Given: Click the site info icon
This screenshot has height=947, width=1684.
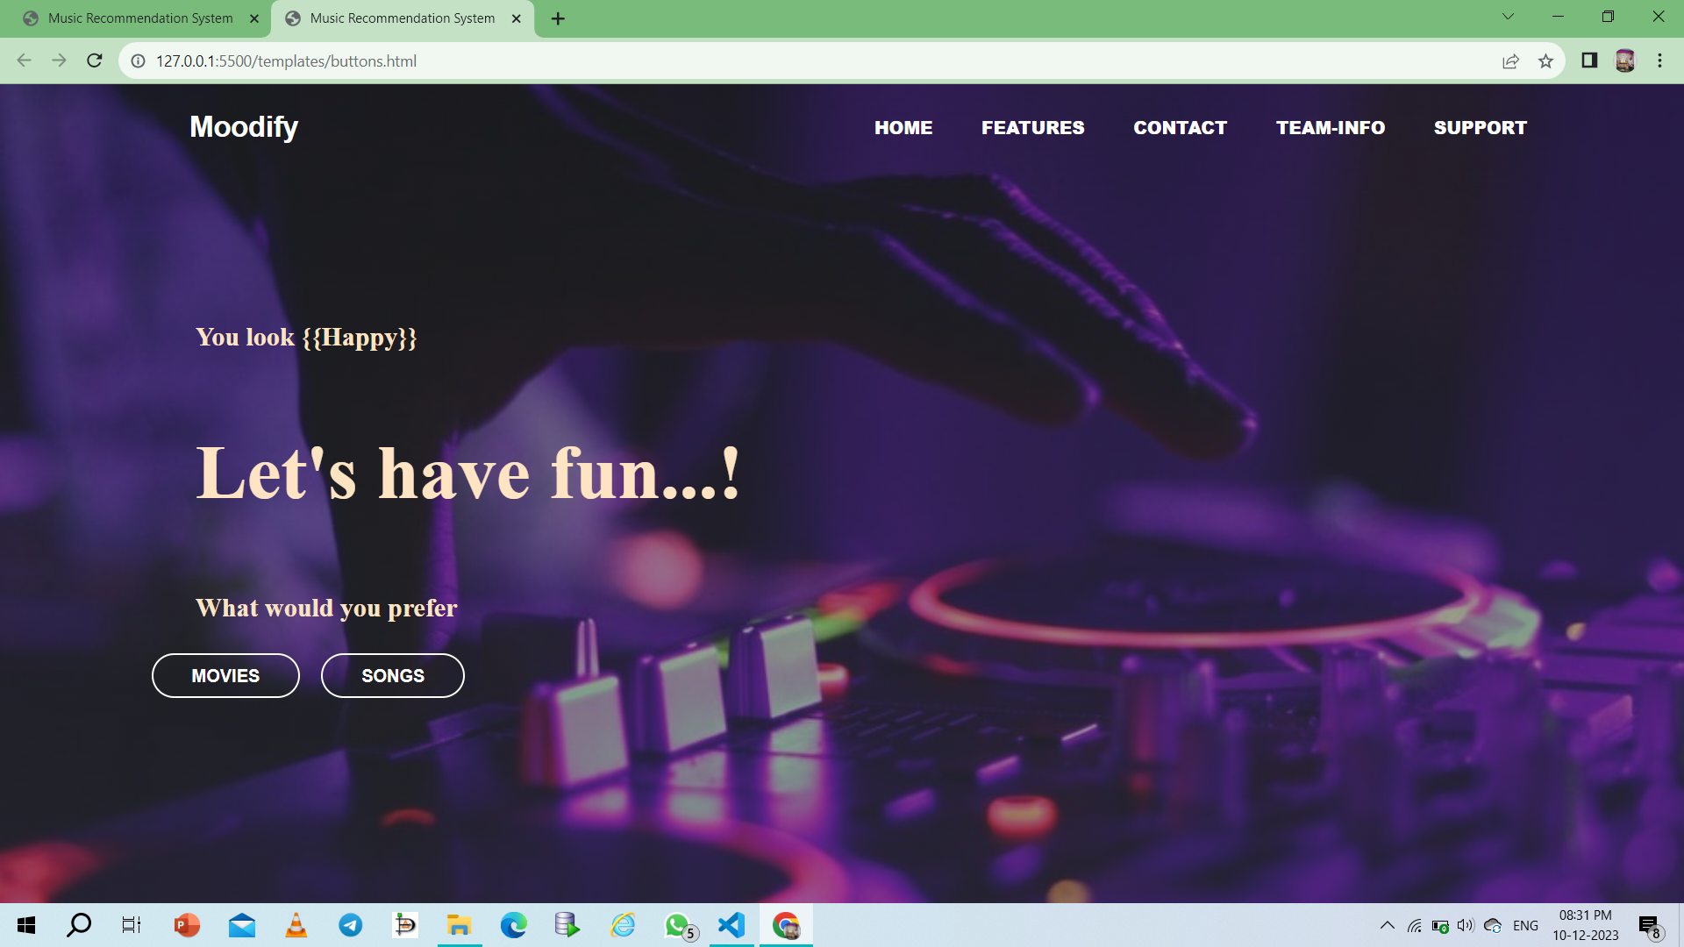Looking at the screenshot, I should [x=138, y=61].
